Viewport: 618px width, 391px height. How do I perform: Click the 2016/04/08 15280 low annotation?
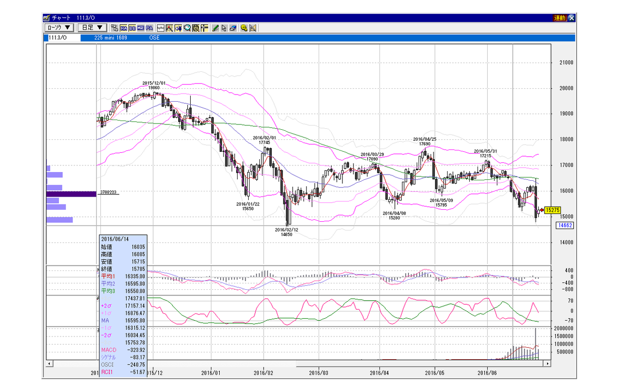(x=395, y=215)
